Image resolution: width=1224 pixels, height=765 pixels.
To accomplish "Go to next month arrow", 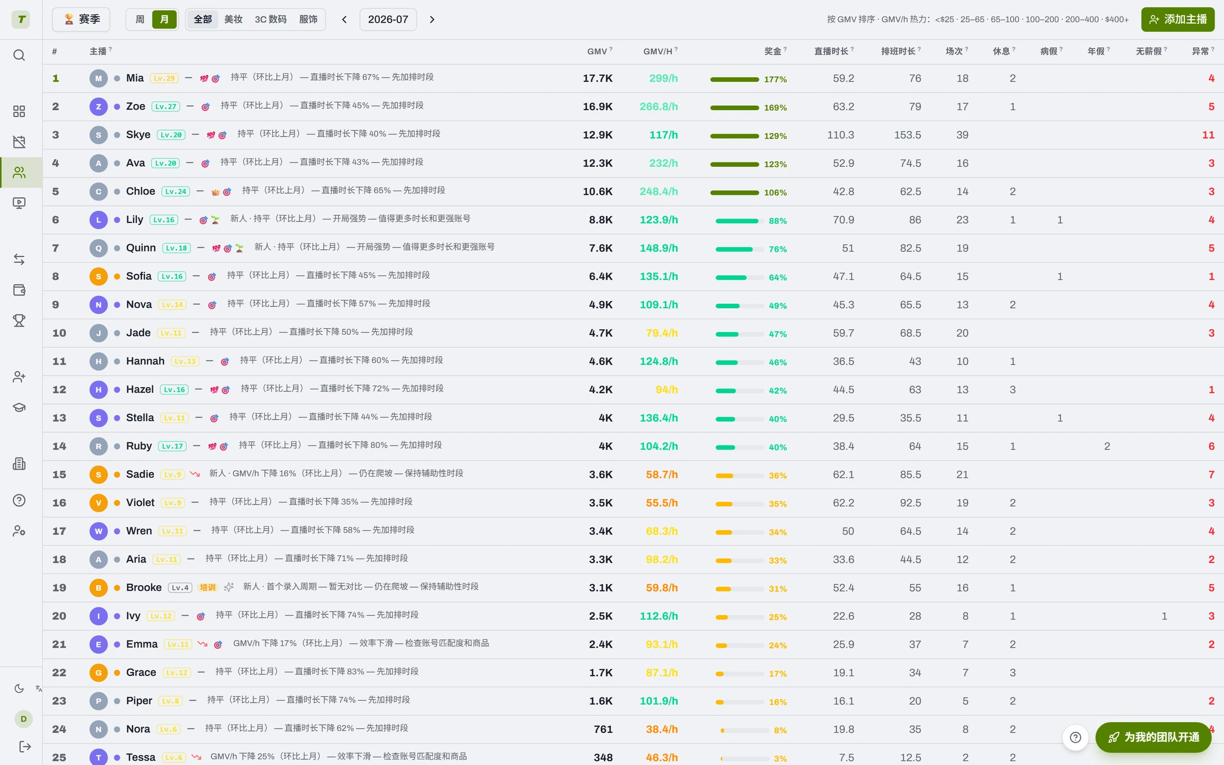I will 432,19.
